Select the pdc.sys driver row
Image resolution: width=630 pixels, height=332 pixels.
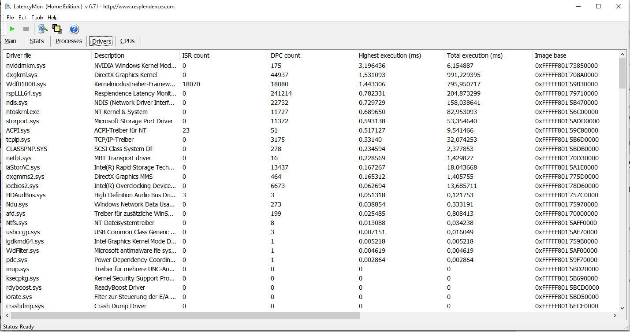pos(311,260)
